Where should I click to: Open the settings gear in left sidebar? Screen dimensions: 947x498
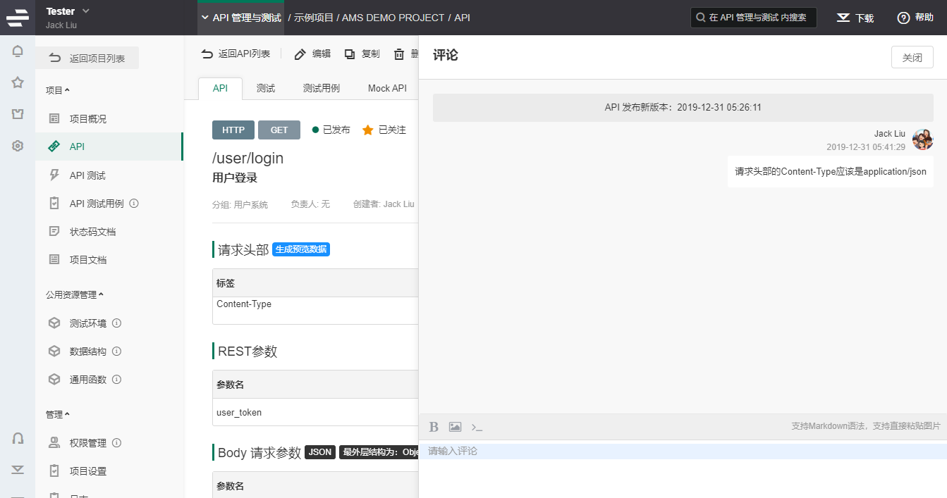pos(18,146)
